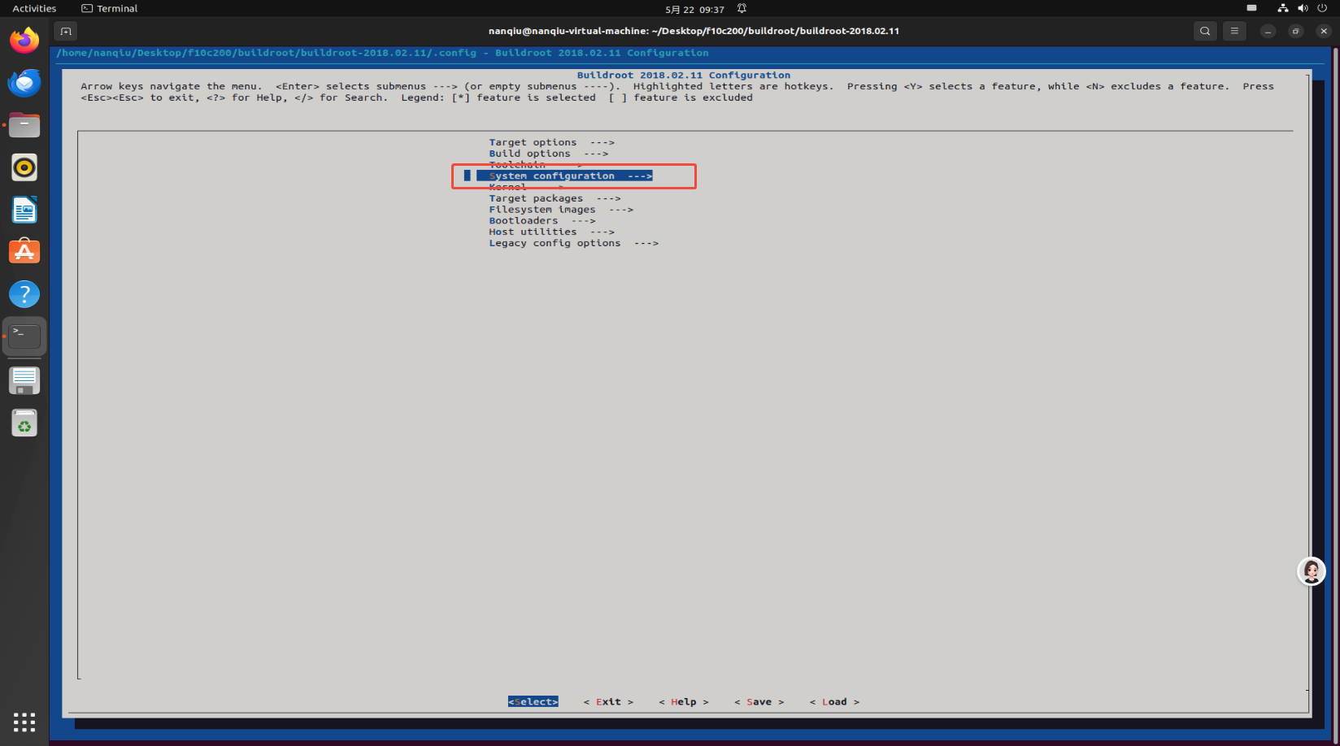Screen dimensions: 1340x746
Task: Select Target packages submenu
Action: 555,198
